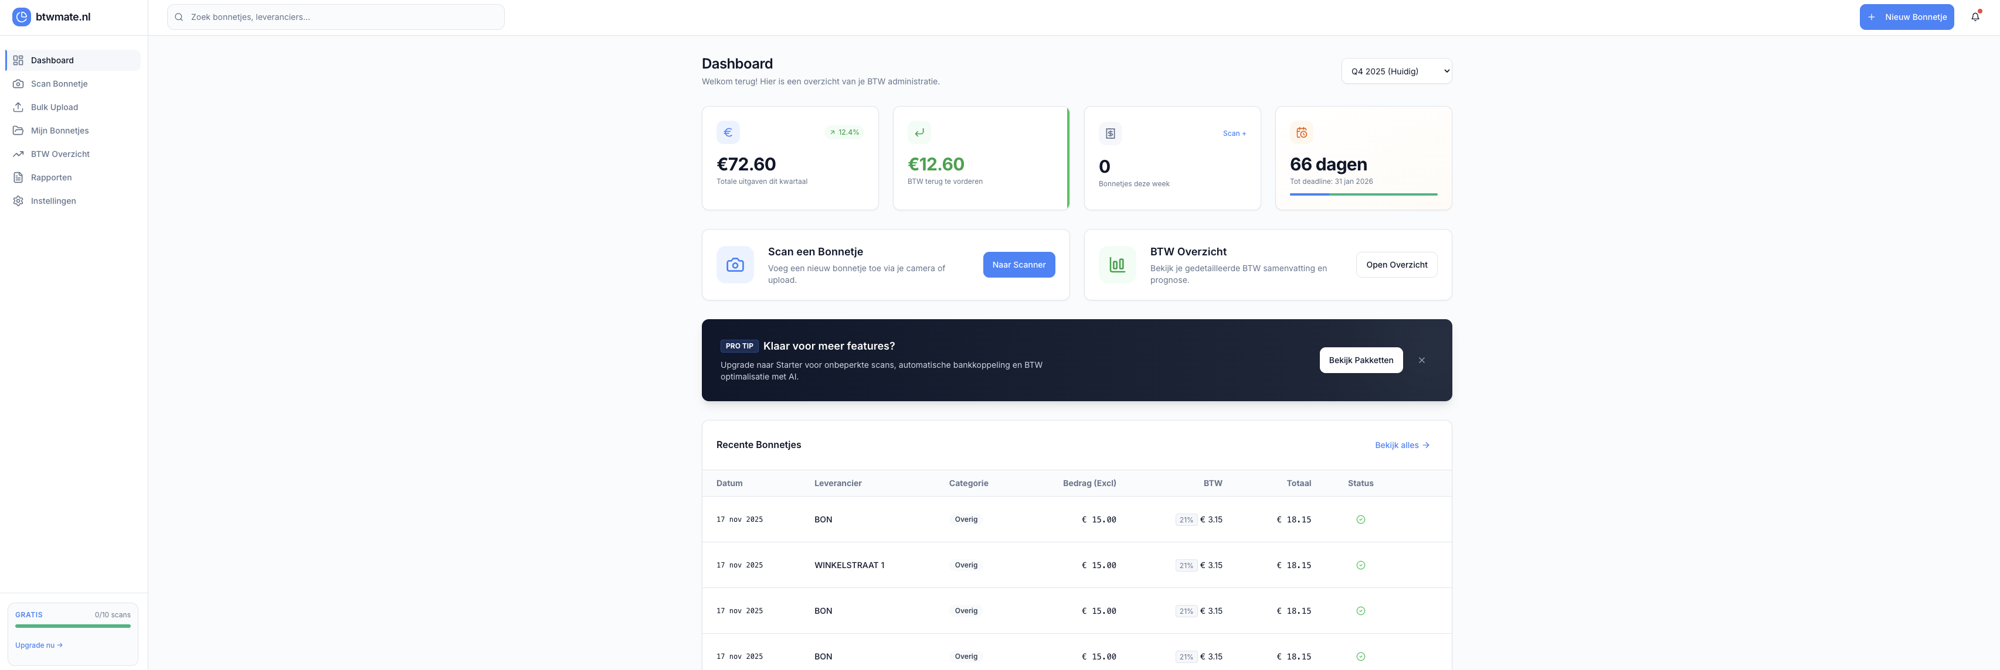This screenshot has width=2000, height=670.
Task: Click the receipt icon on Bonnetjes deze week card
Action: 1111,134
